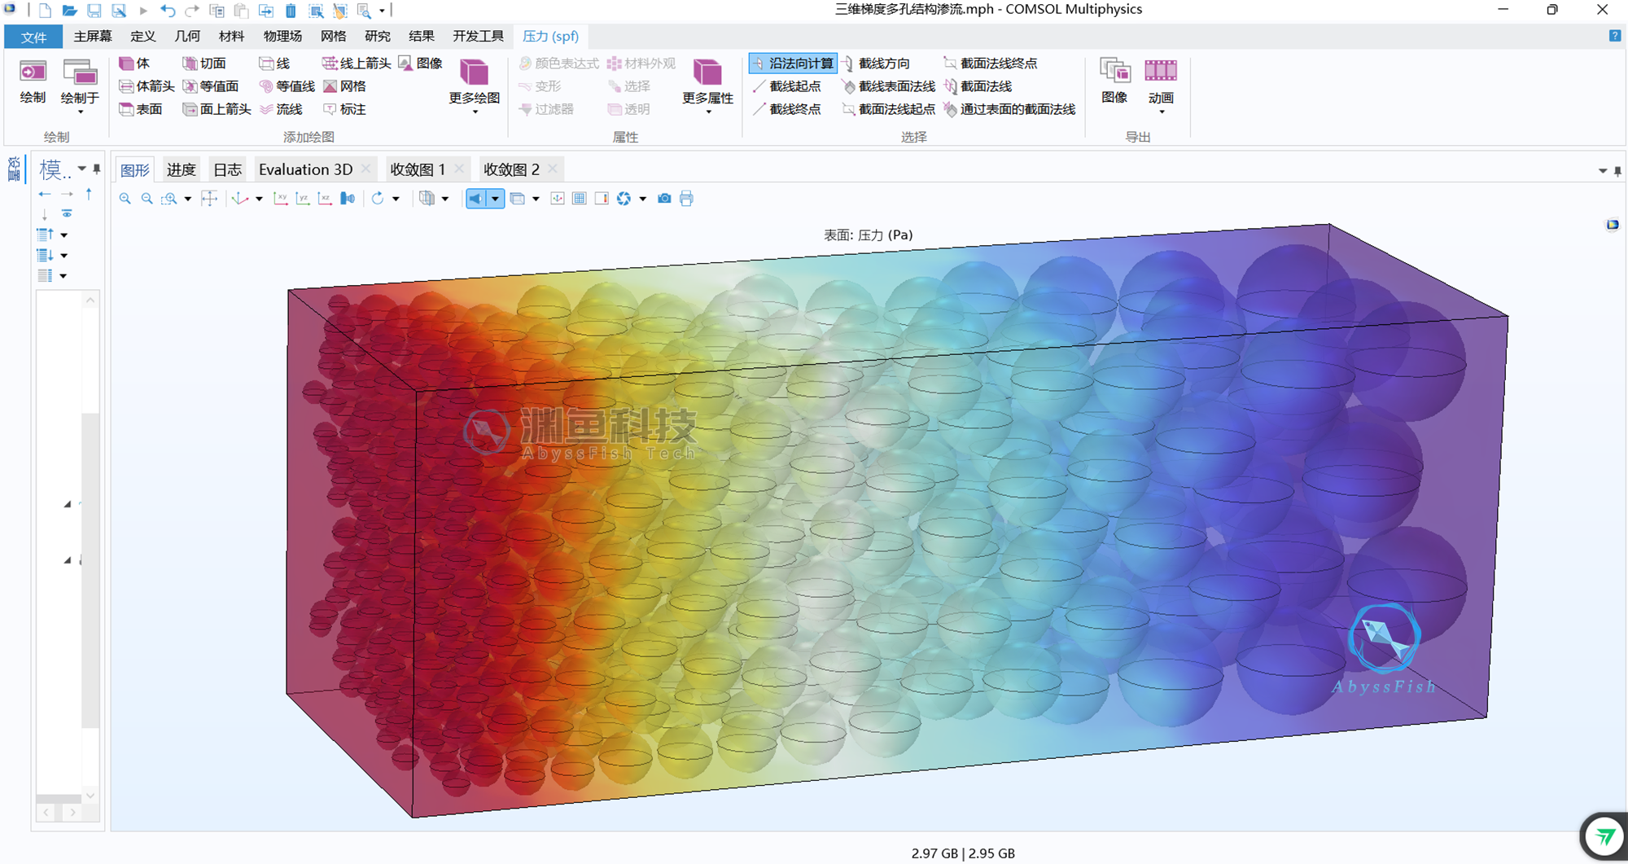Open the 进度 (Progress) tab
The width and height of the screenshot is (1628, 864).
pos(181,169)
